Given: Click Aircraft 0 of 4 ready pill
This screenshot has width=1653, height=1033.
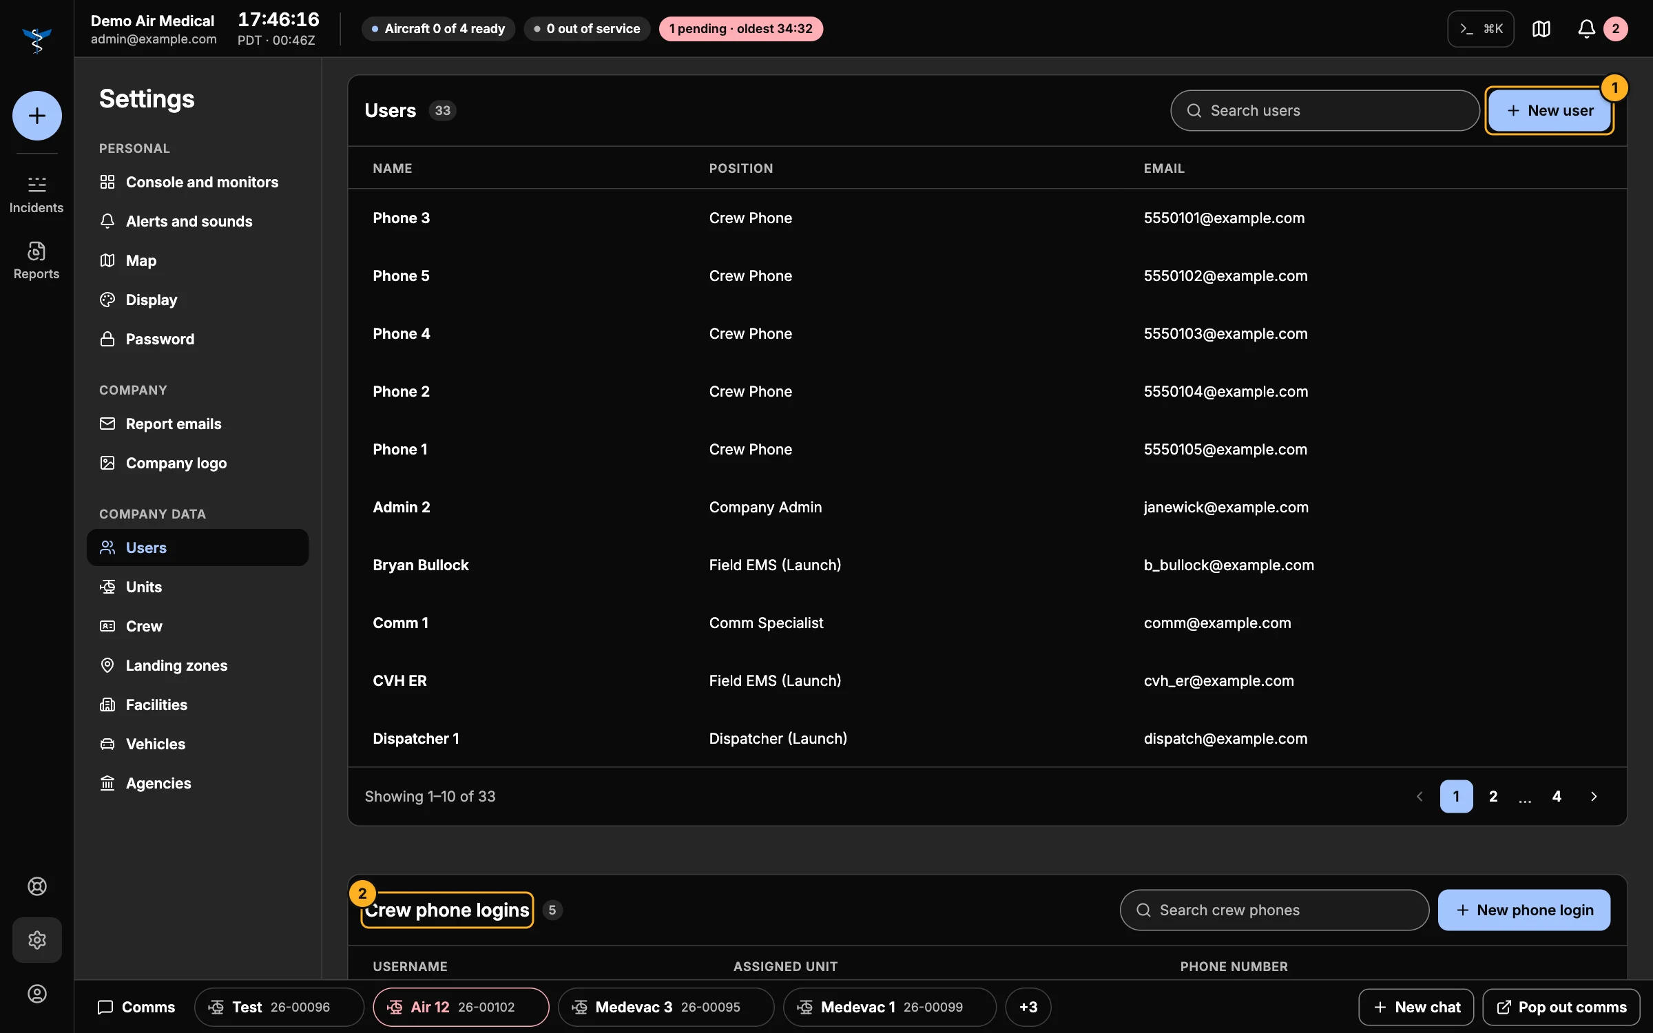Looking at the screenshot, I should coord(438,29).
